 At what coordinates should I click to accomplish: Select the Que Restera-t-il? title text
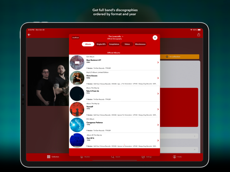(94, 60)
